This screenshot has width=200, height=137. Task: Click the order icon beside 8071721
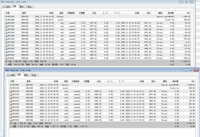pos(11,98)
